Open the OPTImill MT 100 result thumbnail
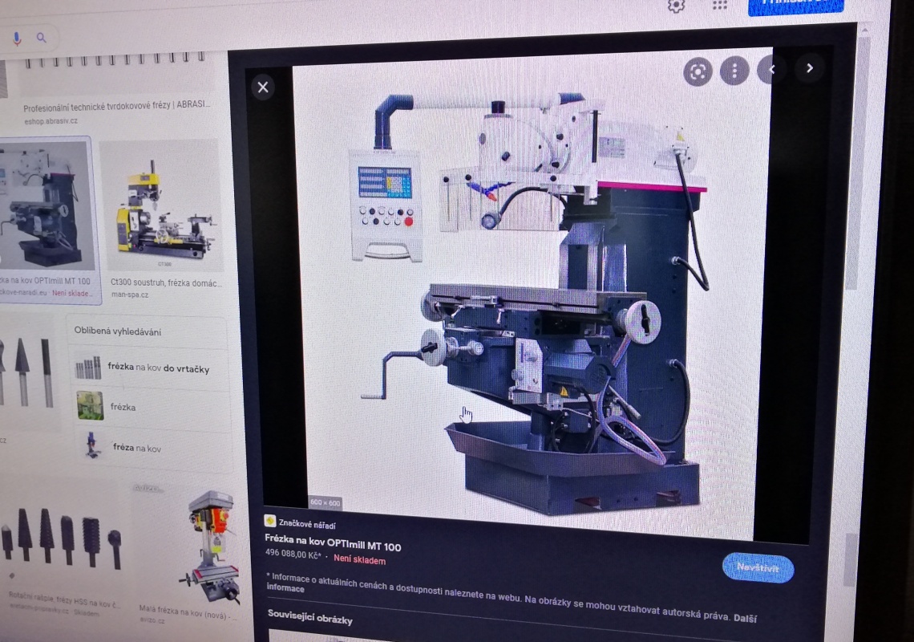 point(47,205)
